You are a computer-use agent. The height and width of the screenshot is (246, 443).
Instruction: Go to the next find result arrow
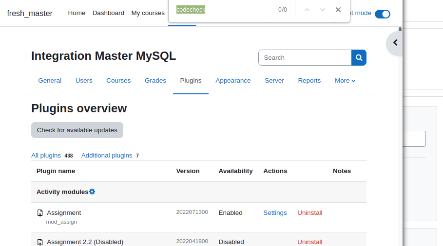point(322,10)
